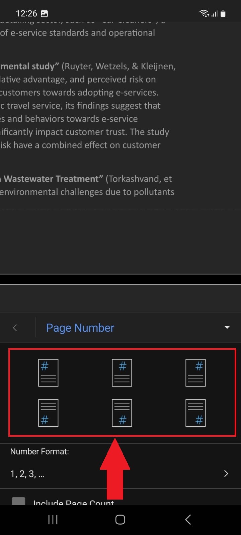Select the top-left page number style
The width and height of the screenshot is (241, 535).
[x=48, y=373]
